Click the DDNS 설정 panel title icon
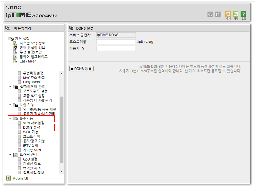This screenshot has width=255, height=187. (x=71, y=28)
